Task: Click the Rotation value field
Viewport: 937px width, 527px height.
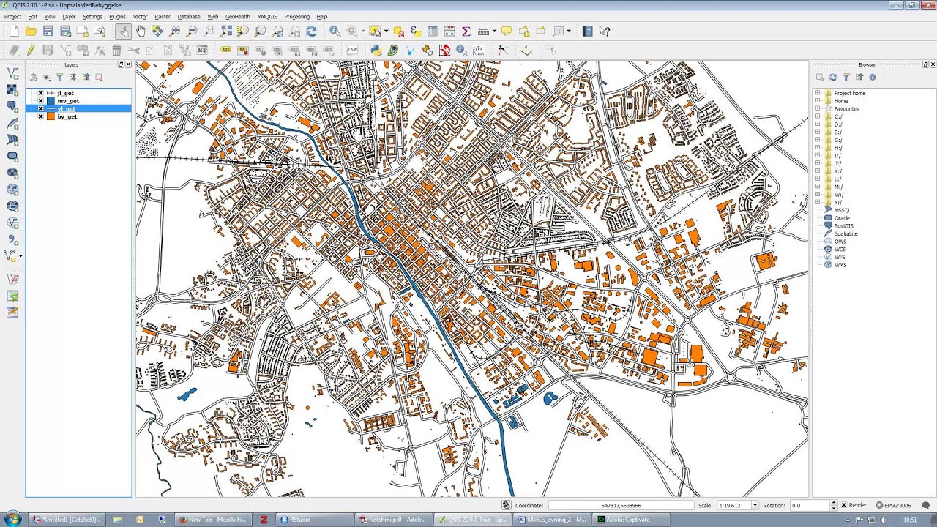Action: (x=810, y=505)
